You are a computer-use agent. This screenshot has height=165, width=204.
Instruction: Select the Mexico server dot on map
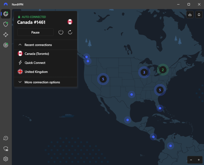(128, 120)
